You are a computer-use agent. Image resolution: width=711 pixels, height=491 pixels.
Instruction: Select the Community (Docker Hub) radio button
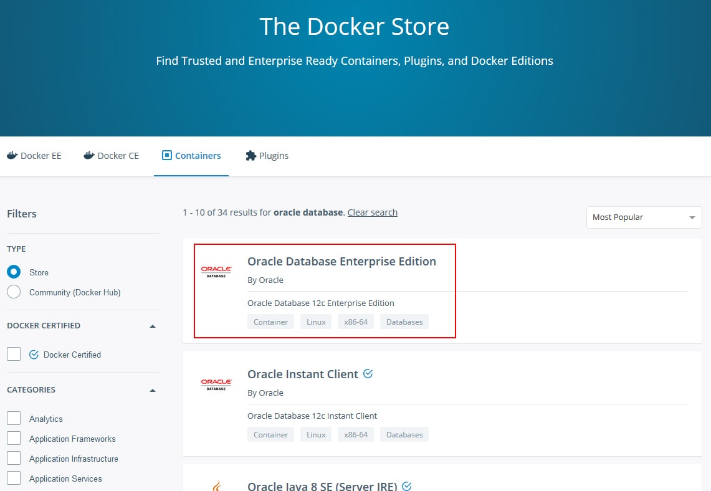[14, 292]
